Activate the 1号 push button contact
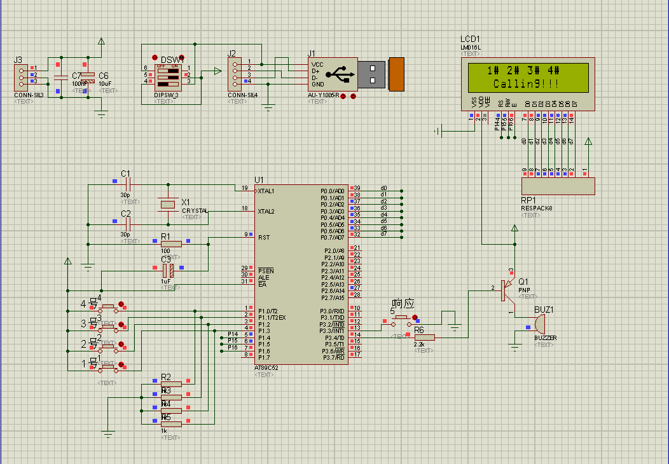Image resolution: width=669 pixels, height=464 pixels. click(107, 367)
